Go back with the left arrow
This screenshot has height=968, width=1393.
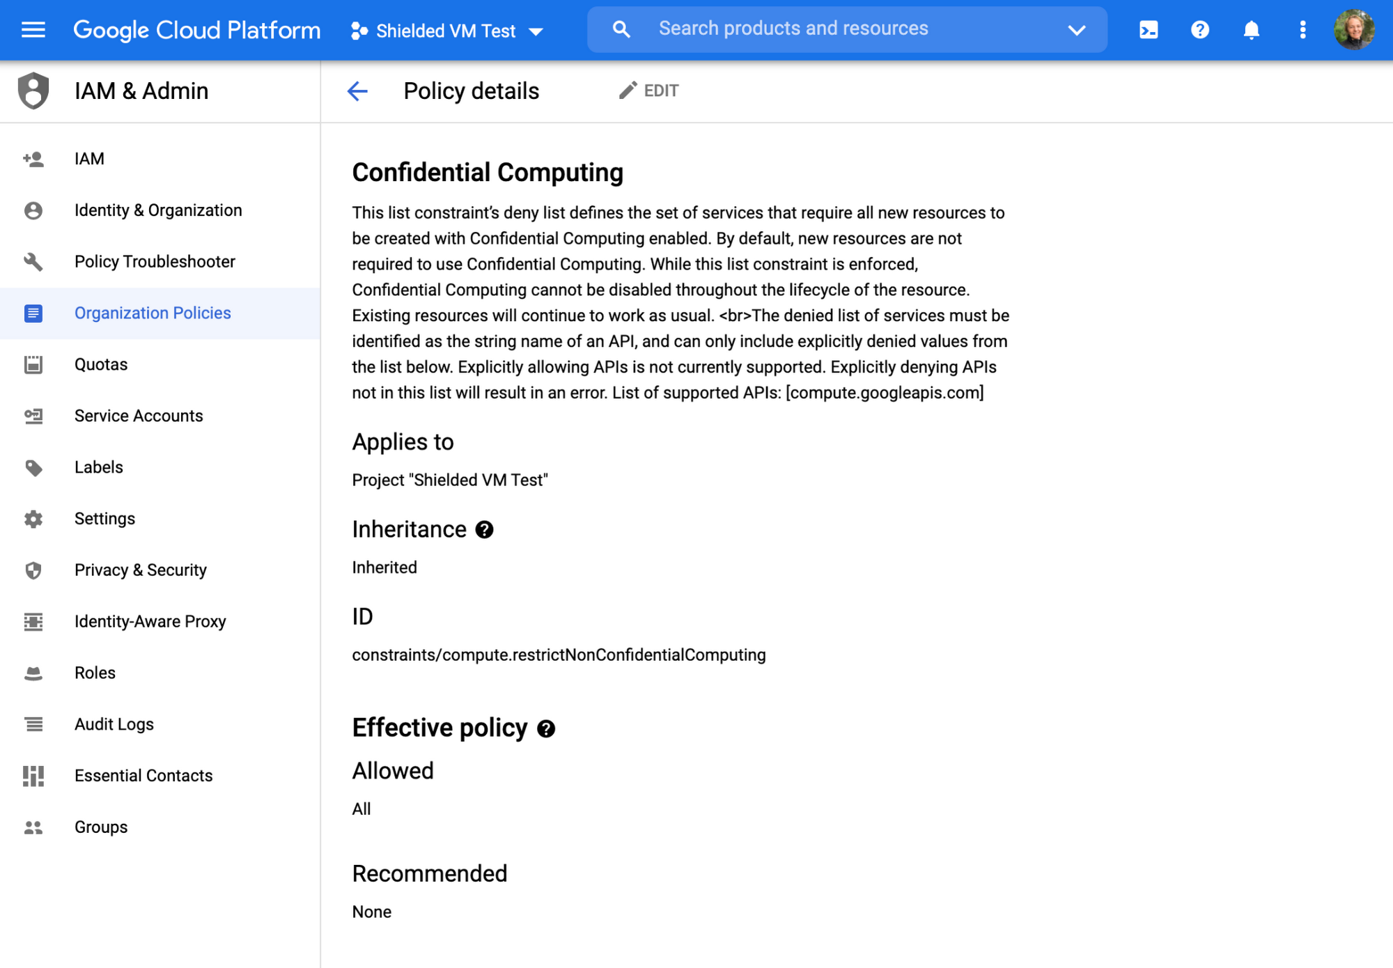[x=357, y=91]
